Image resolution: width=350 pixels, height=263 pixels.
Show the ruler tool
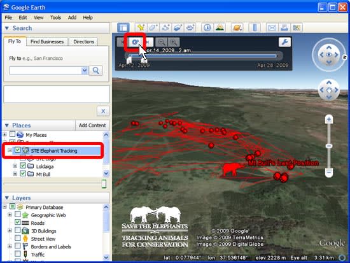tap(255, 28)
